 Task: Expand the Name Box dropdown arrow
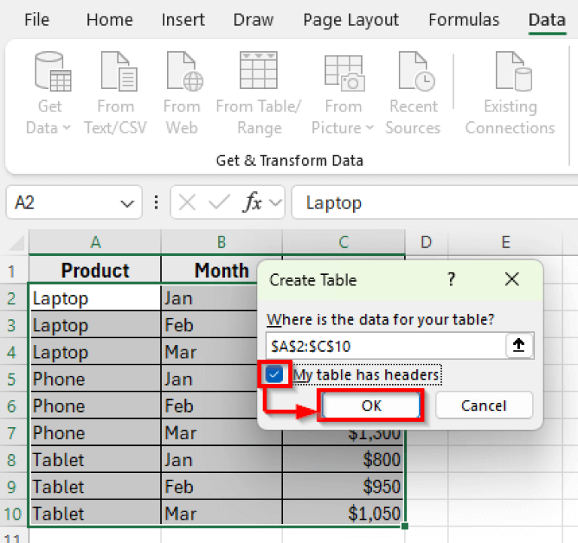pos(127,203)
